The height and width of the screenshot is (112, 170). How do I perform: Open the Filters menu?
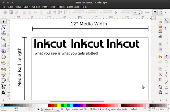point(61,7)
